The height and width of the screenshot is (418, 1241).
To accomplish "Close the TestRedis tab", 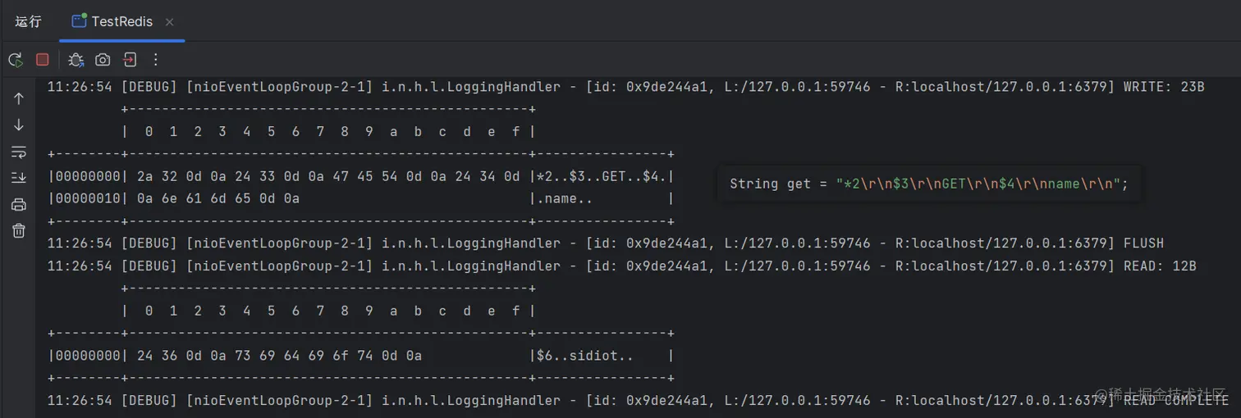I will (170, 22).
